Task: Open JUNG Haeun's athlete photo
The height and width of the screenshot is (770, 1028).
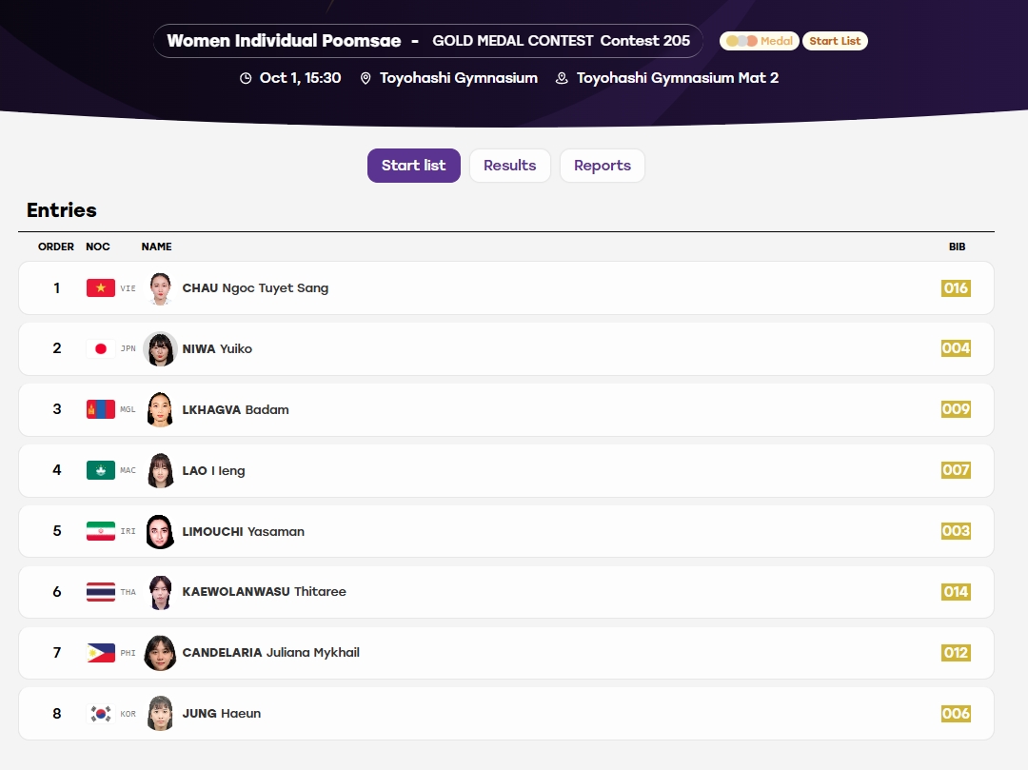Action: tap(160, 714)
